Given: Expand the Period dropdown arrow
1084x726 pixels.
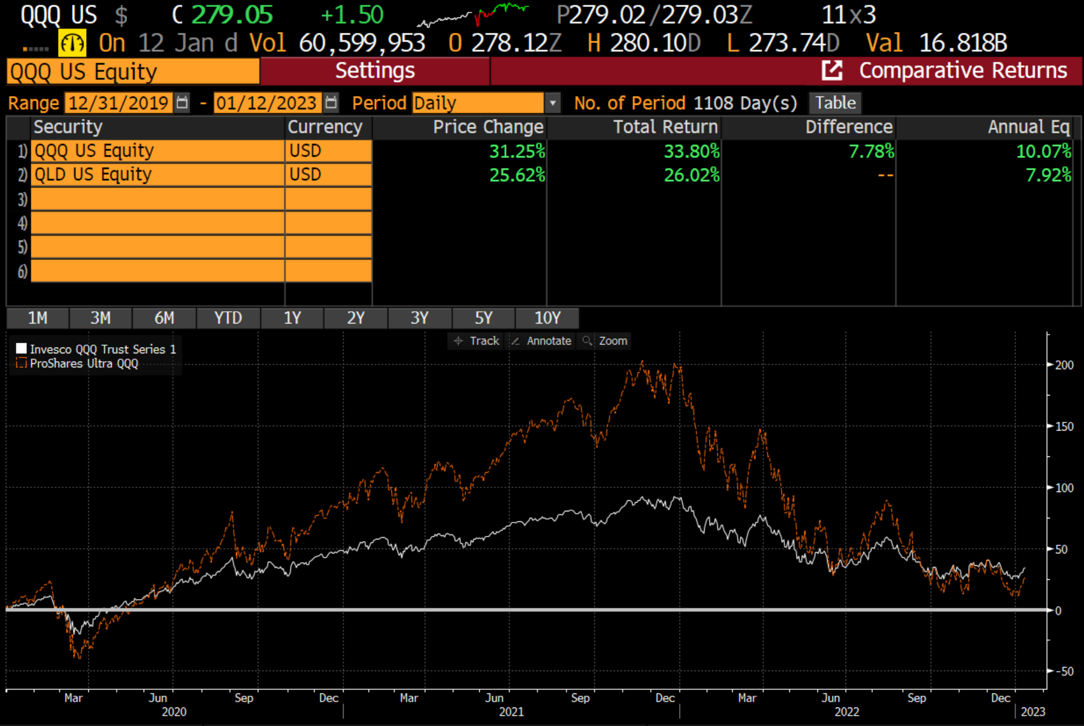Looking at the screenshot, I should pyautogui.click(x=552, y=104).
